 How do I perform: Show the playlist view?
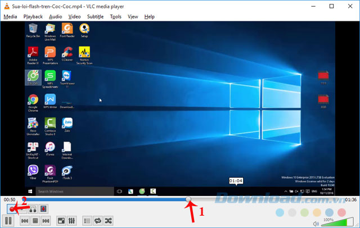(x=87, y=221)
